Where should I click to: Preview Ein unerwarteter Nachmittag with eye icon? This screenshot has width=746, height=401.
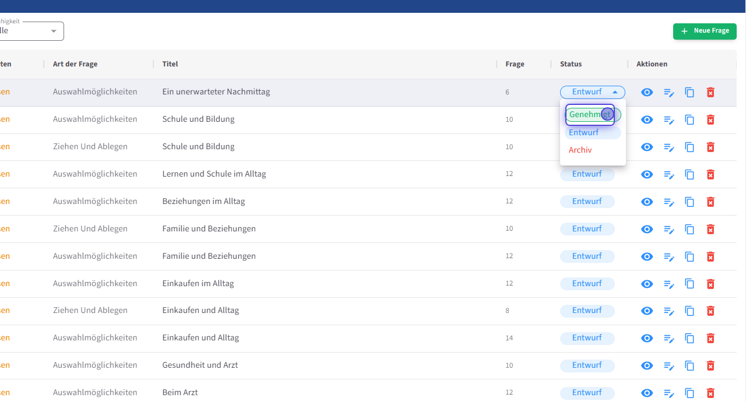tap(647, 93)
